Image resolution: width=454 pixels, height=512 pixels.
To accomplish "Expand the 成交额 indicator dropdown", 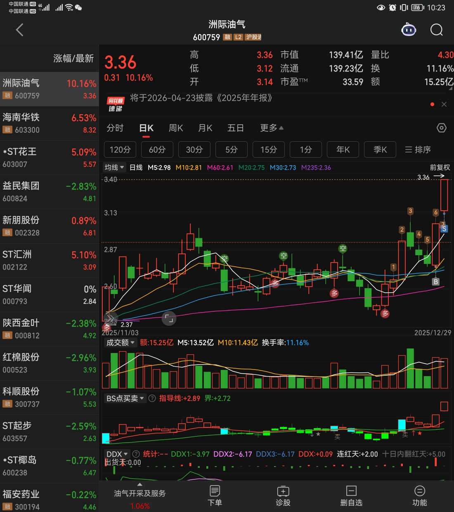I will coord(120,342).
